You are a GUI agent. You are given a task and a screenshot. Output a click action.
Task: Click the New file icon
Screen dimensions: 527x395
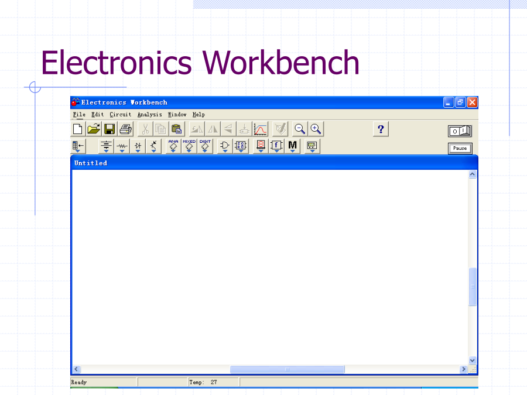[78, 129]
